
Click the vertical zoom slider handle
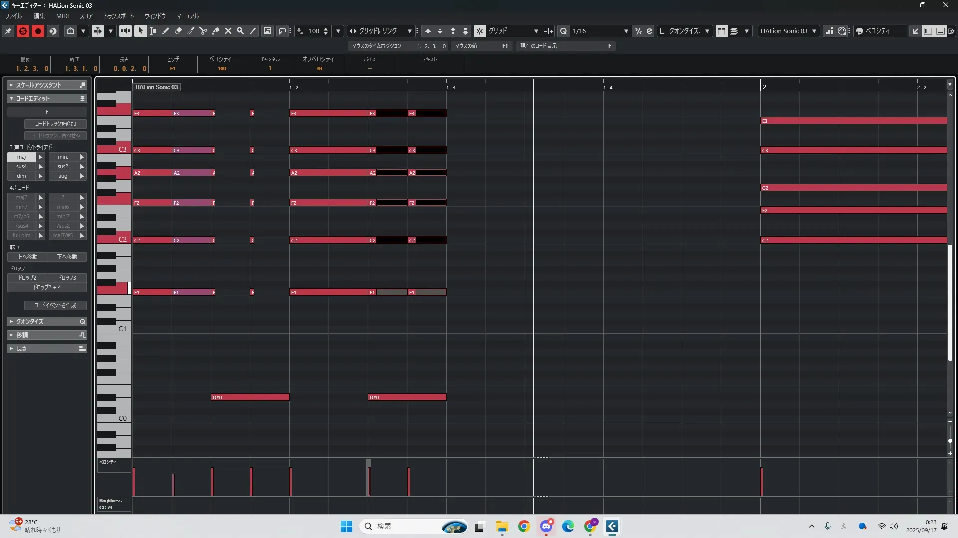tap(950, 441)
